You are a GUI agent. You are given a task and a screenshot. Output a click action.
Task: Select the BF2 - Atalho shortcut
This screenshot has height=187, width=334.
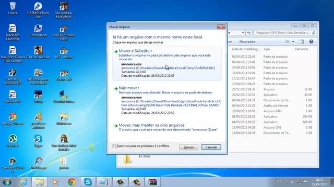64,53
